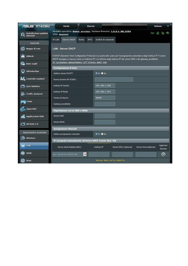This screenshot has width=188, height=266.
Task: Open Controllo Genitori menu item
Action: coord(34,79)
